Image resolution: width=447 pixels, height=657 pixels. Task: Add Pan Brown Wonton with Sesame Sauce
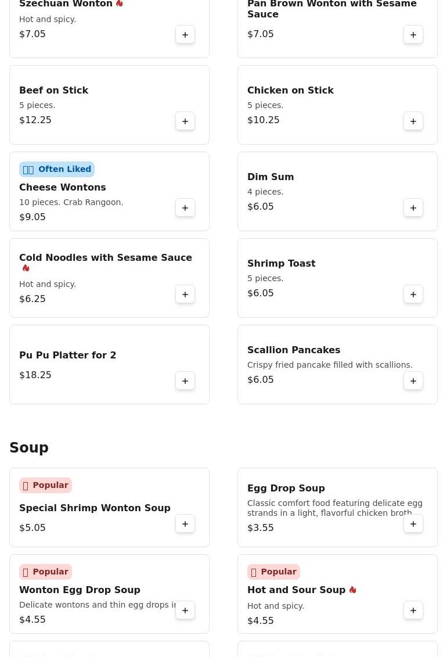coord(413,35)
